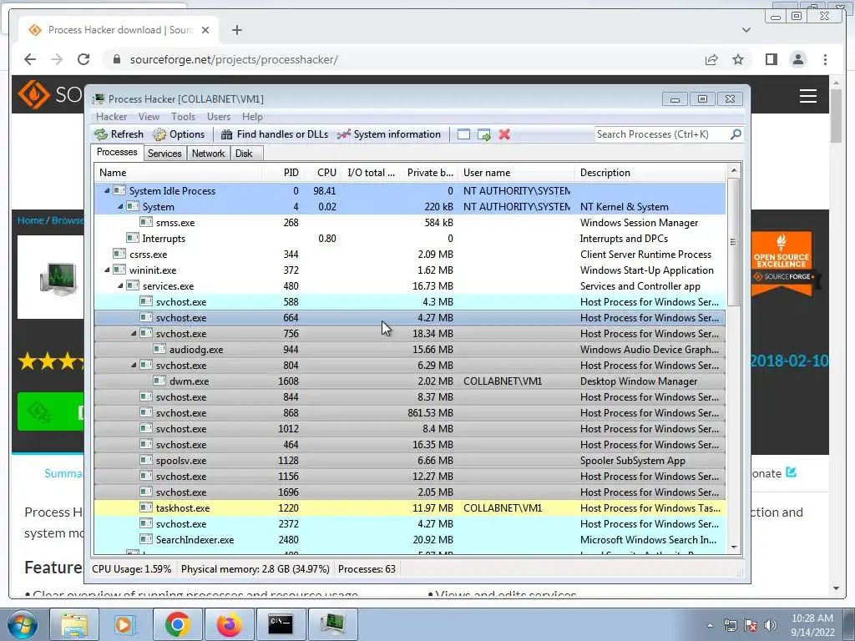This screenshot has width=855, height=641.
Task: Open the Users menu
Action: tap(218, 117)
